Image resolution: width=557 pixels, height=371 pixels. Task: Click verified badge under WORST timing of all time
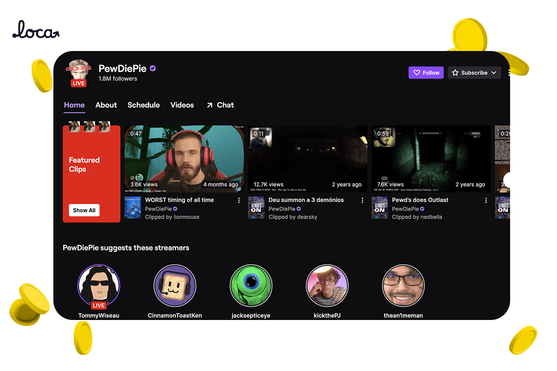tap(175, 209)
